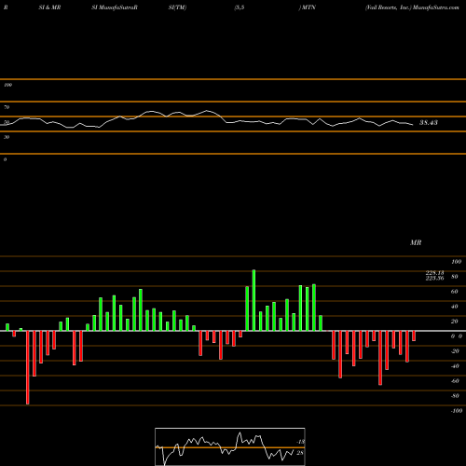Click the MR axis label 40

[x=454, y=307]
